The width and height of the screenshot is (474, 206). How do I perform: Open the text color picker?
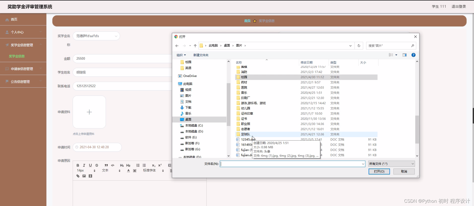(x=128, y=171)
